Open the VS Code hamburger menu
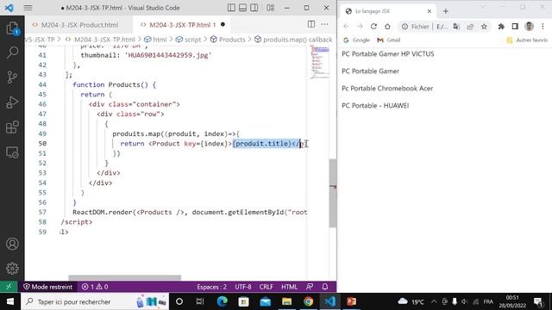This screenshot has width=552, height=310. 28,8
